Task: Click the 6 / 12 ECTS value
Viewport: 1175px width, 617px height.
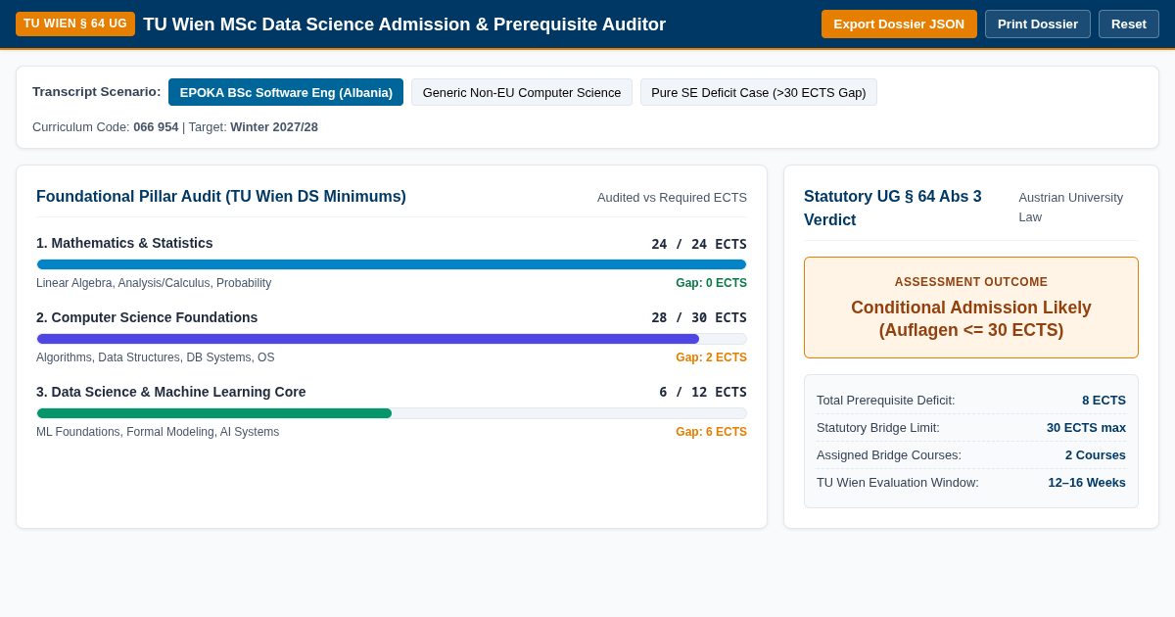Action: (703, 393)
